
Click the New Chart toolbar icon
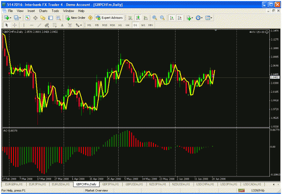(7, 18)
